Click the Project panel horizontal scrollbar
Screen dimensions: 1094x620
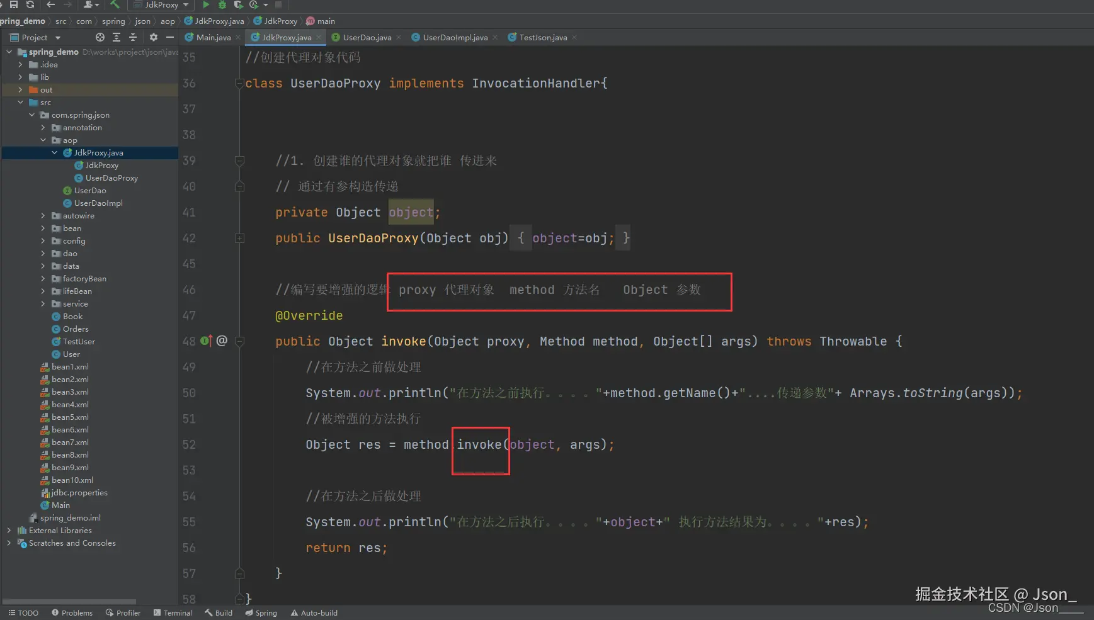coord(69,602)
